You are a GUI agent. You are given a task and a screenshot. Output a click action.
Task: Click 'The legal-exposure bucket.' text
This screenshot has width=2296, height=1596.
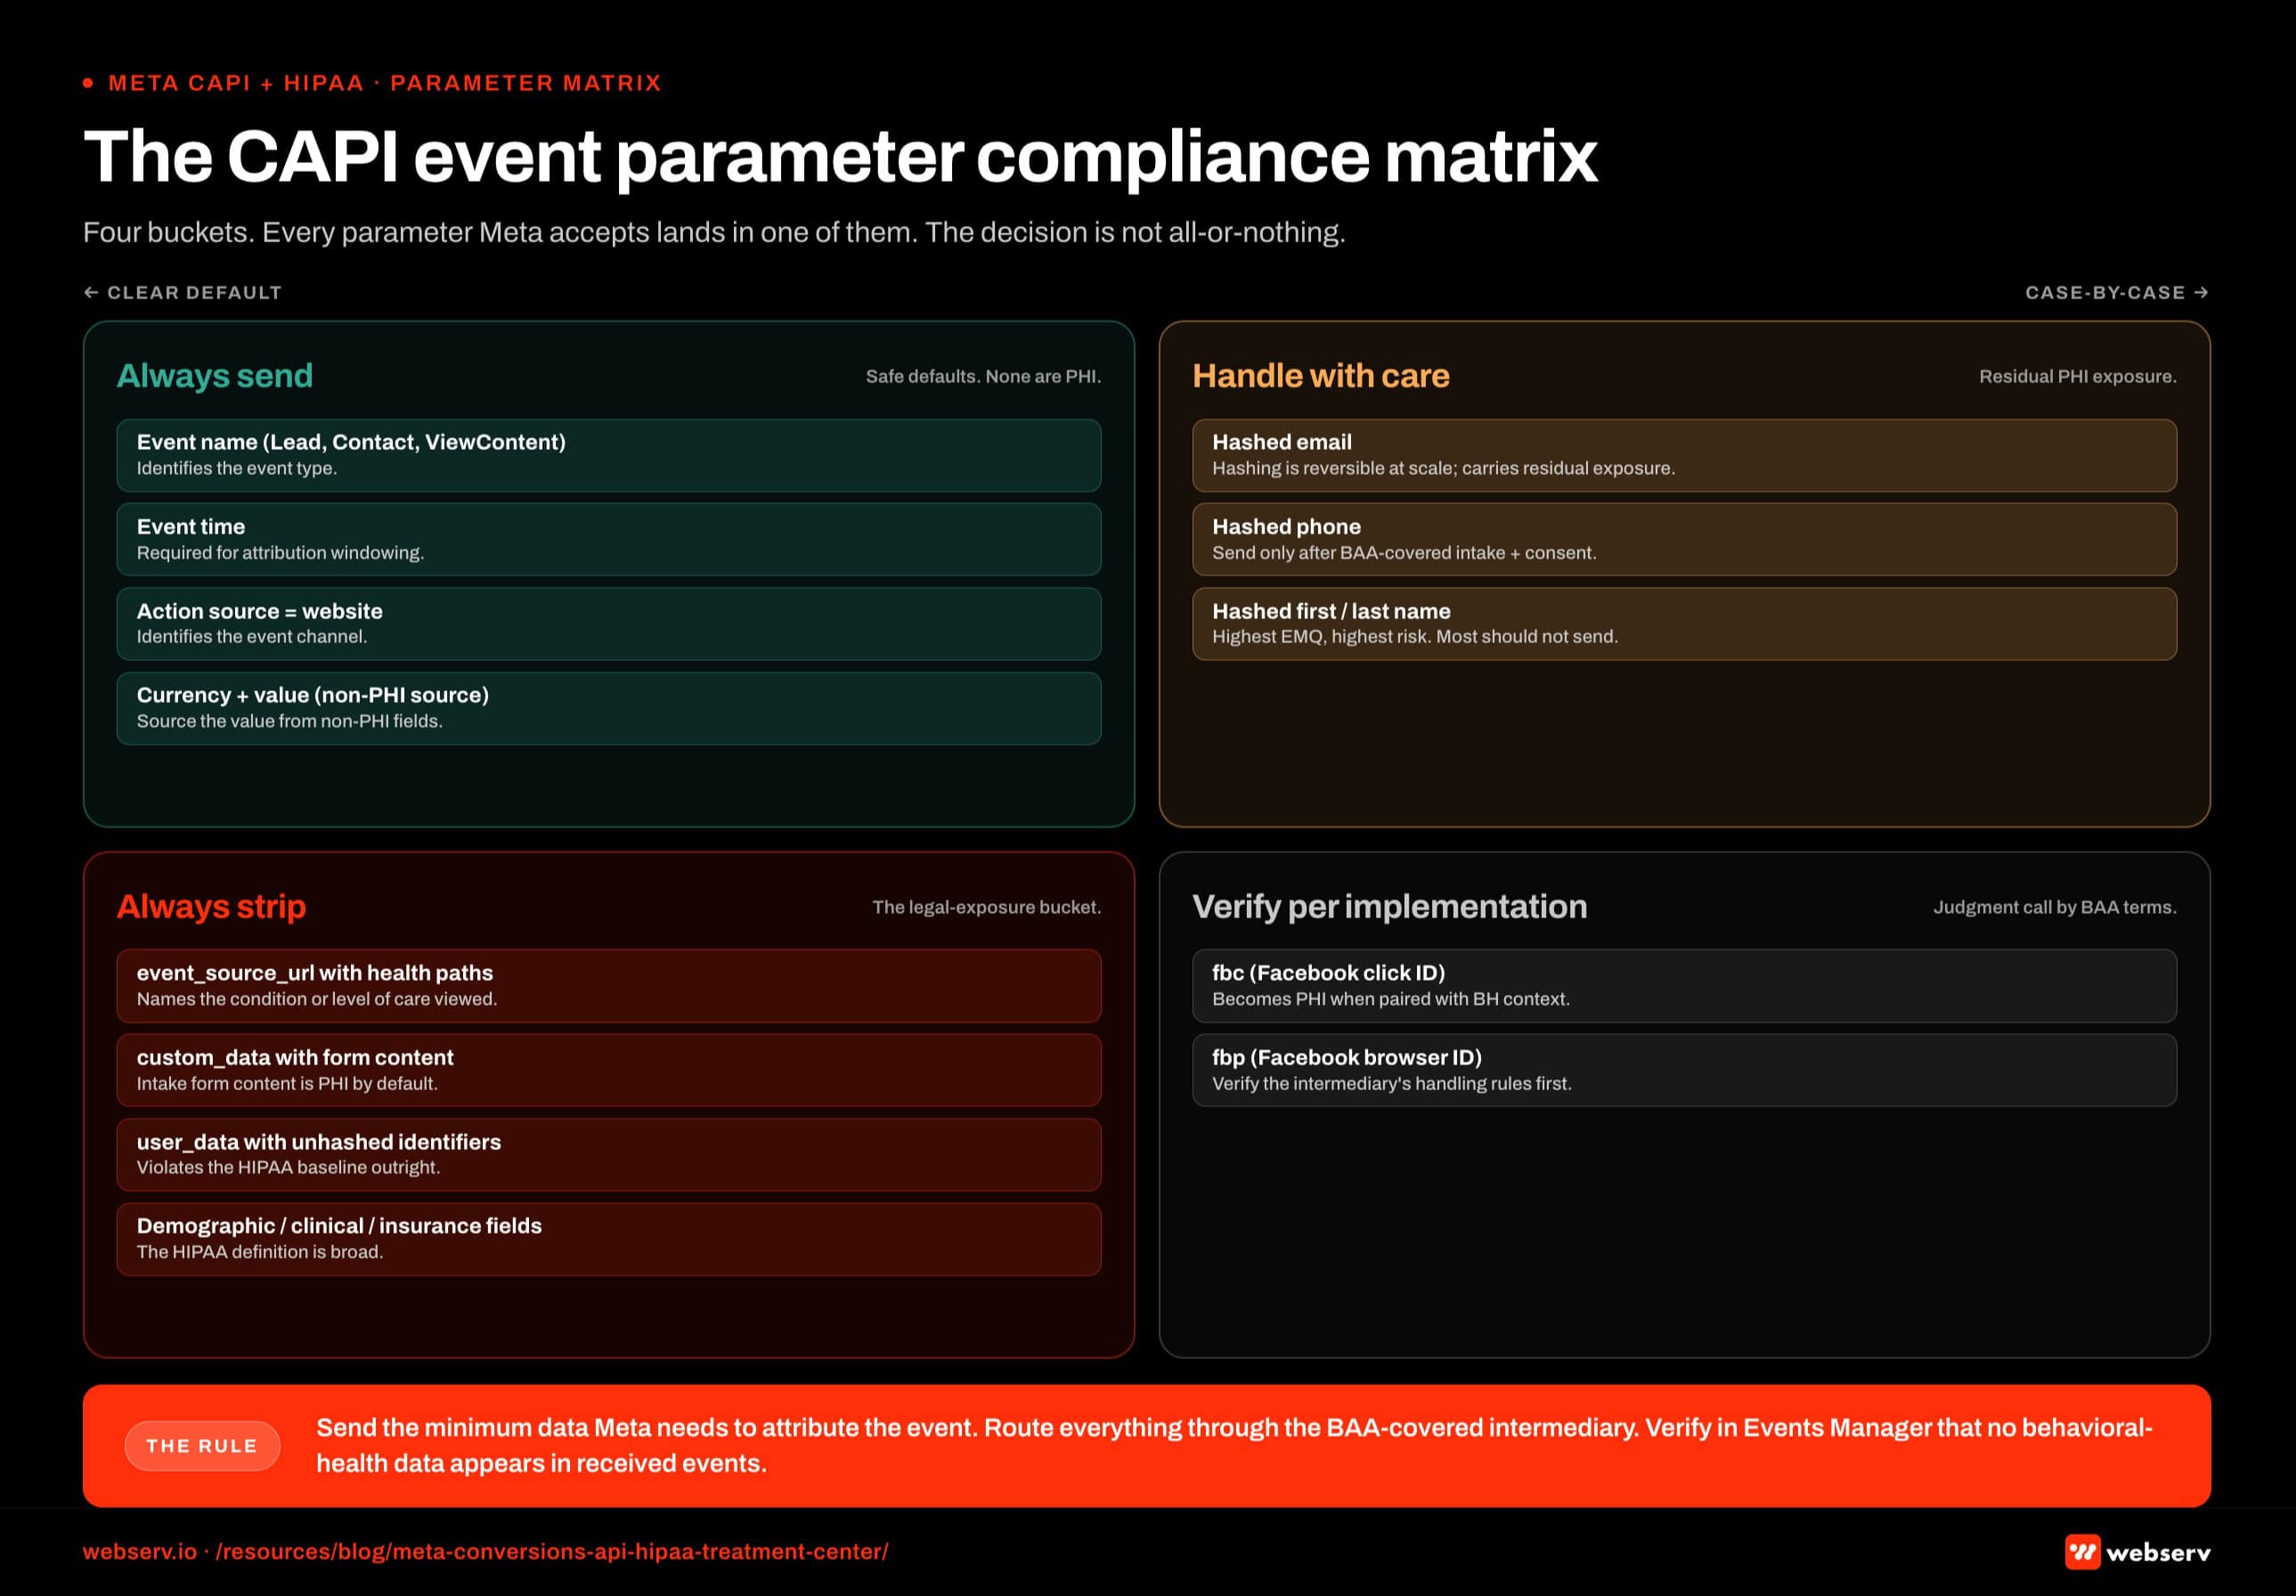(x=986, y=907)
